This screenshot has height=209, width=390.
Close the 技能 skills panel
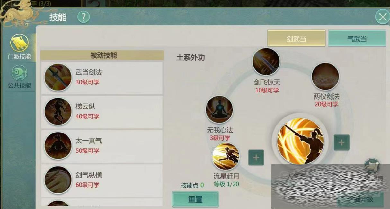382,17
